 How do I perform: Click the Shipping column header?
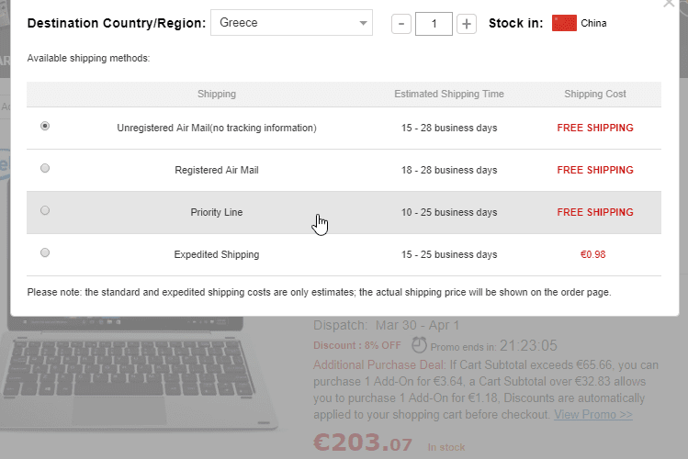point(217,94)
